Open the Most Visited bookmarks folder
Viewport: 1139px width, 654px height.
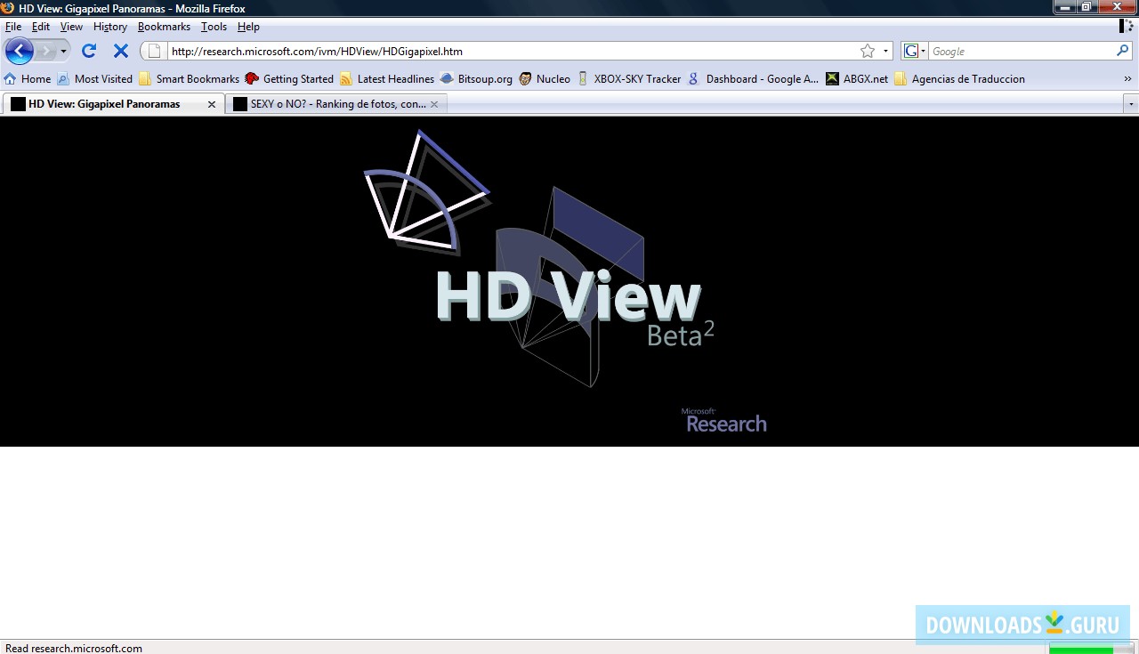94,78
